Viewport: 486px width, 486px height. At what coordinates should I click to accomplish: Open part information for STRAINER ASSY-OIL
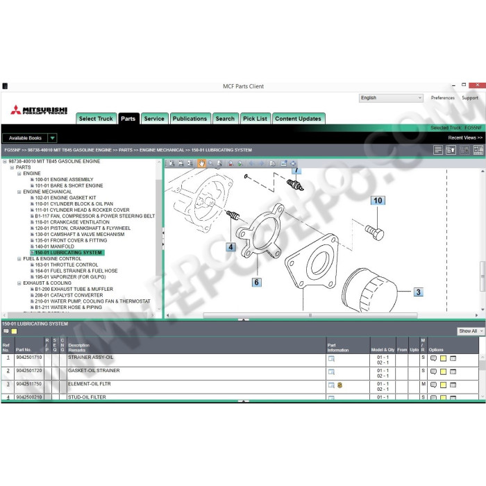(x=331, y=359)
